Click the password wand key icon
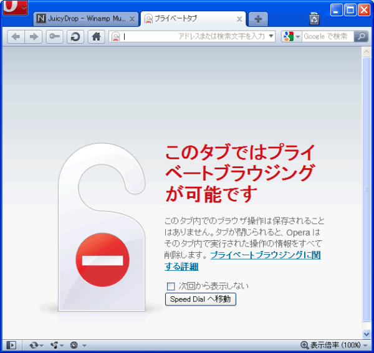374x353 pixels. click(54, 37)
